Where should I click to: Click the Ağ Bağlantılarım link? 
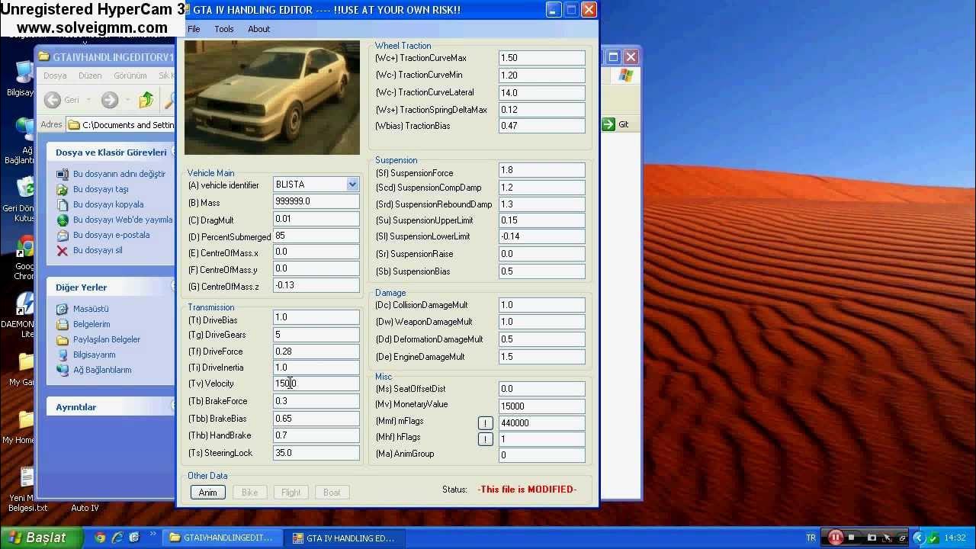(102, 370)
